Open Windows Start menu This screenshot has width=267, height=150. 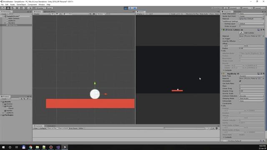click(x=3, y=147)
